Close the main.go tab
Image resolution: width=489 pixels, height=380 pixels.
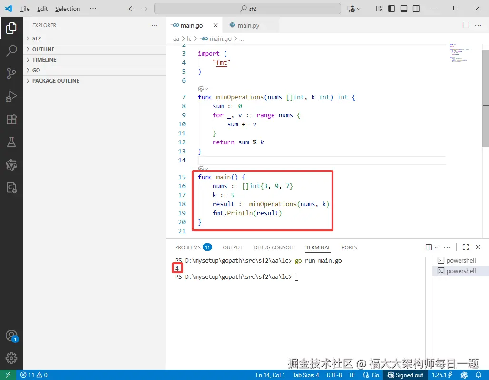pos(215,25)
